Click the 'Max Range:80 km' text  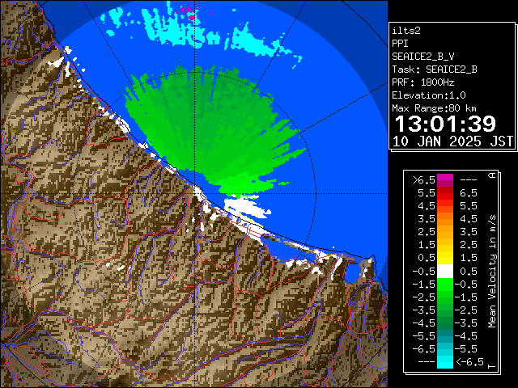click(x=434, y=108)
